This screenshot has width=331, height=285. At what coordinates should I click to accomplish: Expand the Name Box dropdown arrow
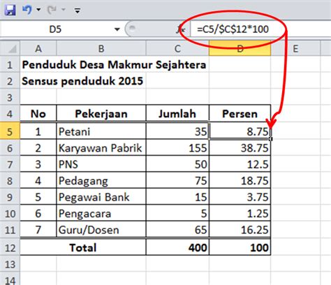117,29
